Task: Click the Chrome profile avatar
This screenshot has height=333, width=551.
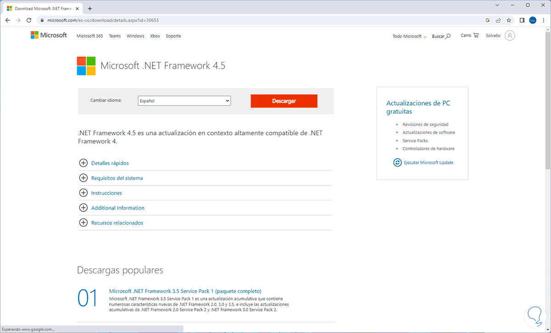Action: pyautogui.click(x=533, y=20)
